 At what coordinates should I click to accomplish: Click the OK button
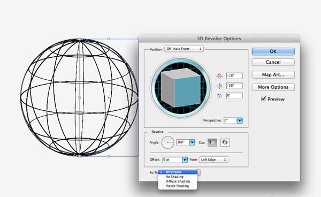point(273,51)
